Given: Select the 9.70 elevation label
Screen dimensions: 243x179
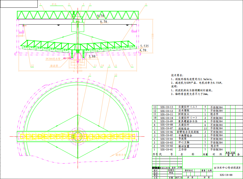Looking at the screenshot, I should [x=100, y=16].
